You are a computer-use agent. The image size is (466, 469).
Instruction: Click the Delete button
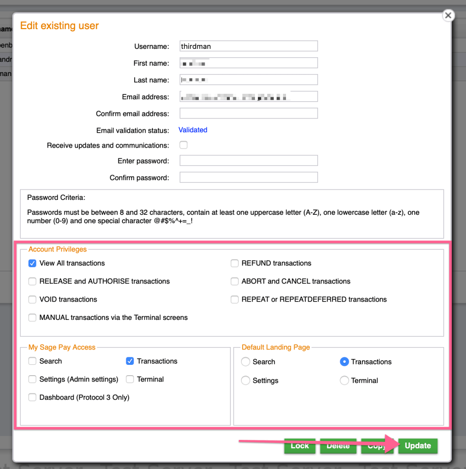coord(338,446)
